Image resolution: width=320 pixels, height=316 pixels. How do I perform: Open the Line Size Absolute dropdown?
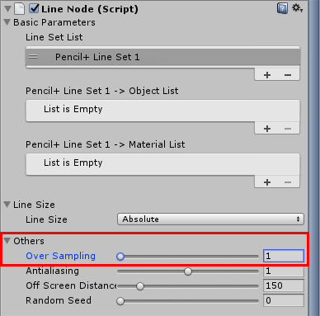210,219
